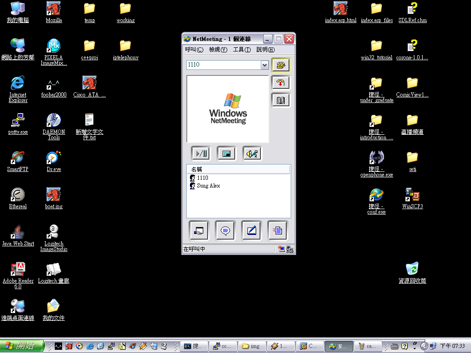Select the index.asp.html desktop file
This screenshot has width=471, height=353.
tap(341, 12)
